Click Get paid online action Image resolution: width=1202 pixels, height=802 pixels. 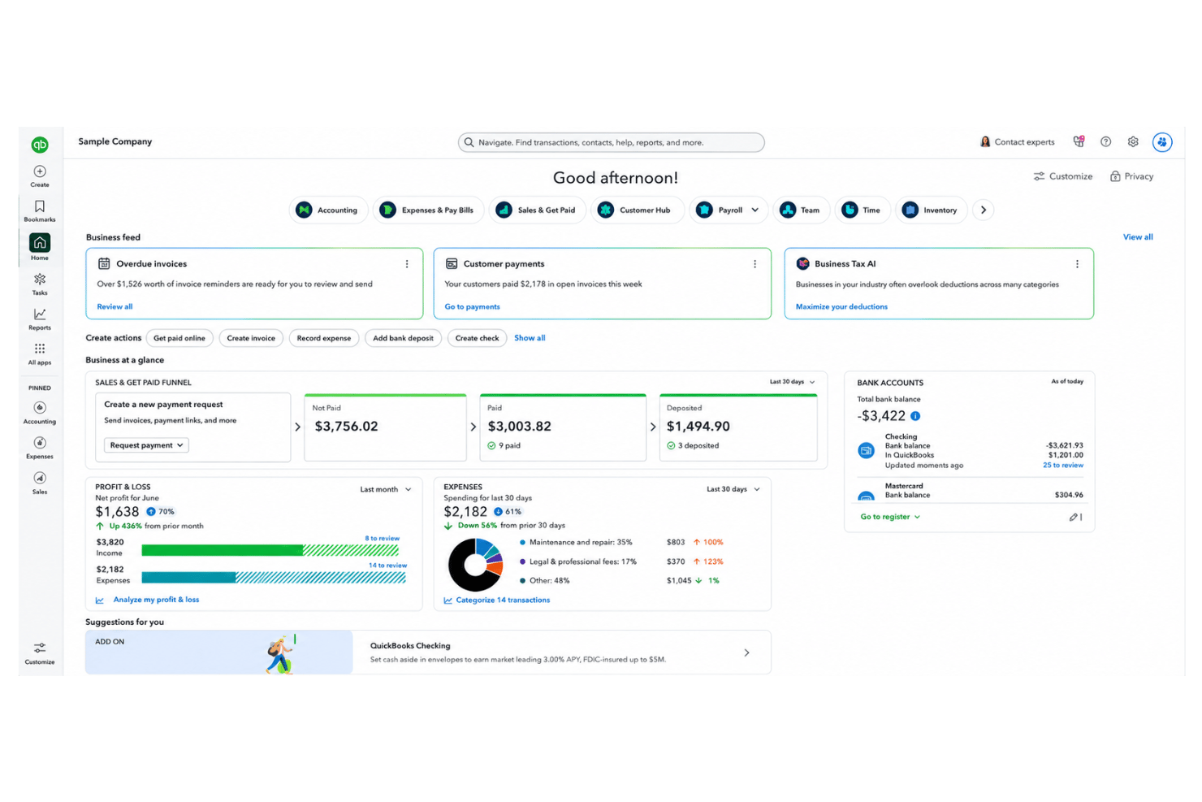[x=179, y=338]
